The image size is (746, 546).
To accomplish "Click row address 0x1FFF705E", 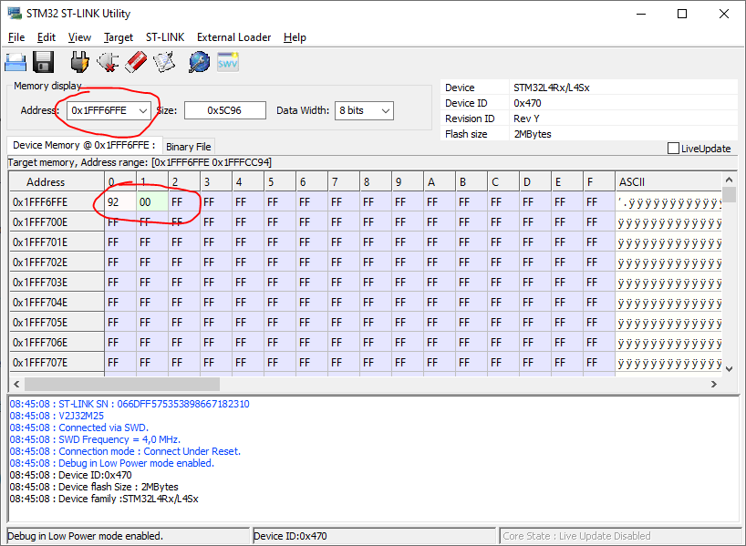I will coord(57,322).
